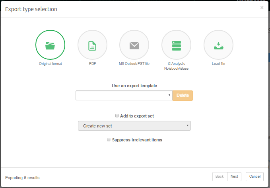Select the Load file inbox icon
This screenshot has height=188, width=270.
[218, 45]
